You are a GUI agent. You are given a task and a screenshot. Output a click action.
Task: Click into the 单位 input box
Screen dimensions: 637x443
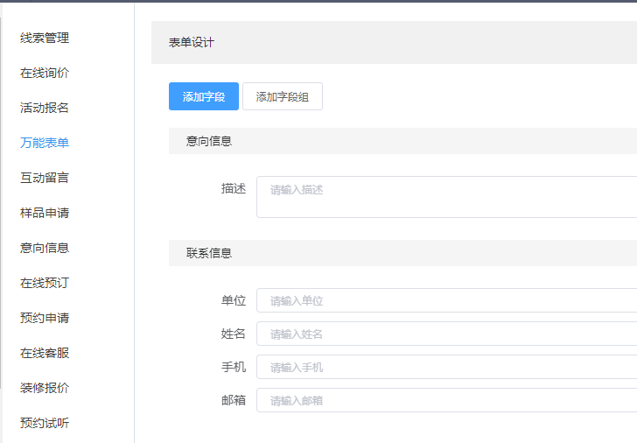(446, 300)
